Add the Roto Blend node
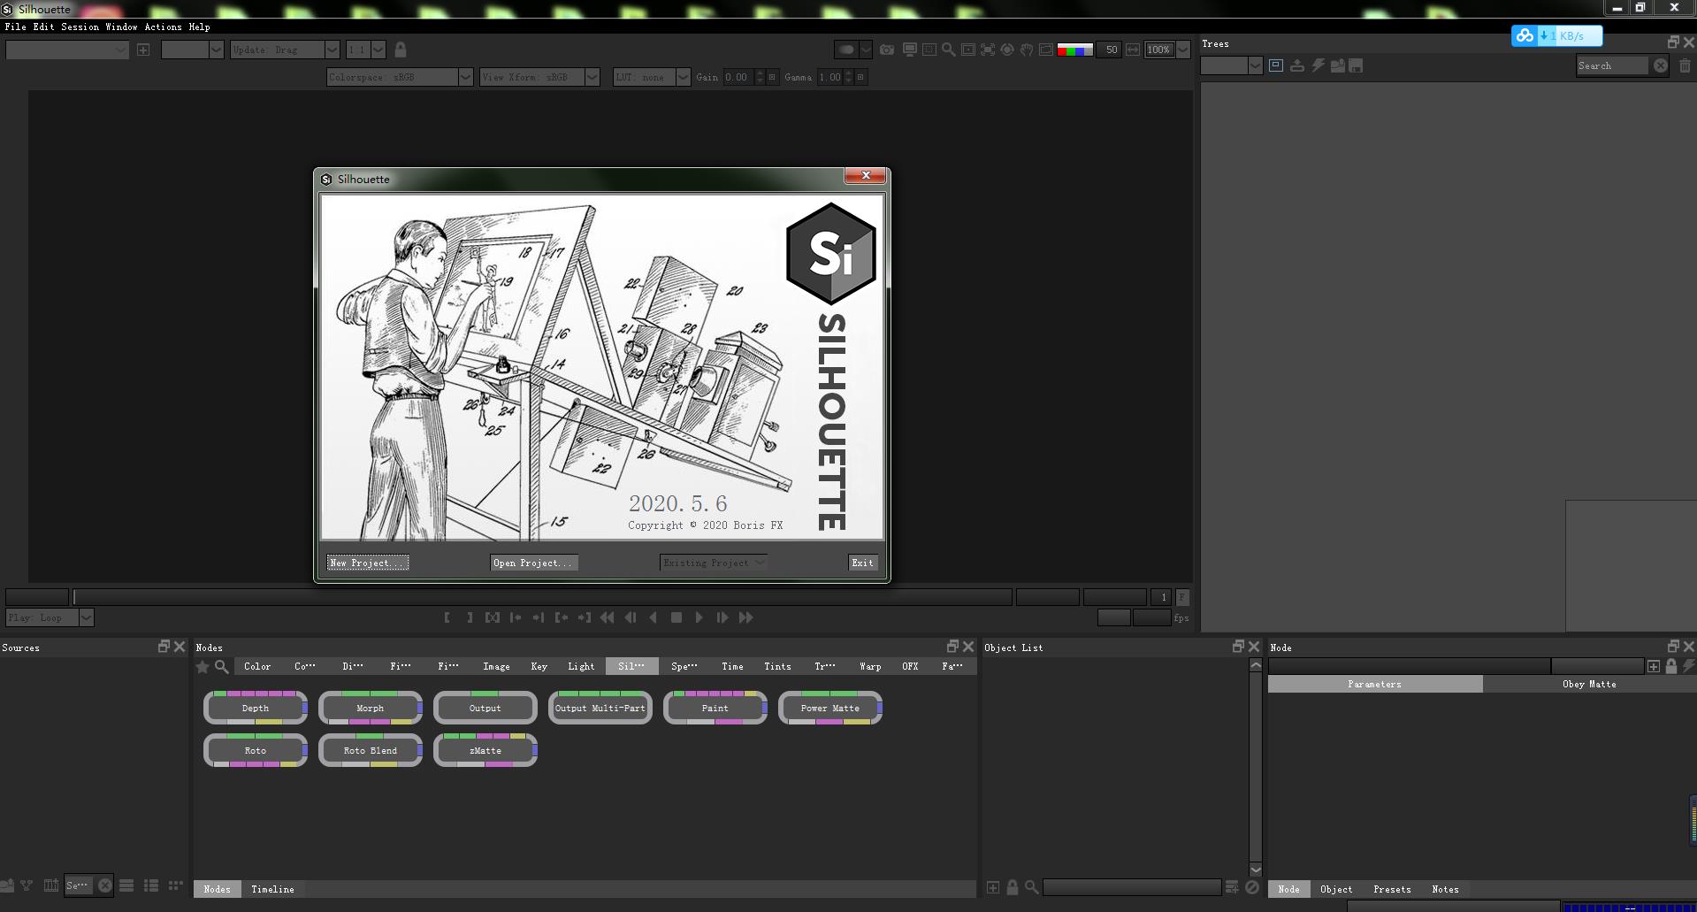1697x912 pixels. (371, 750)
